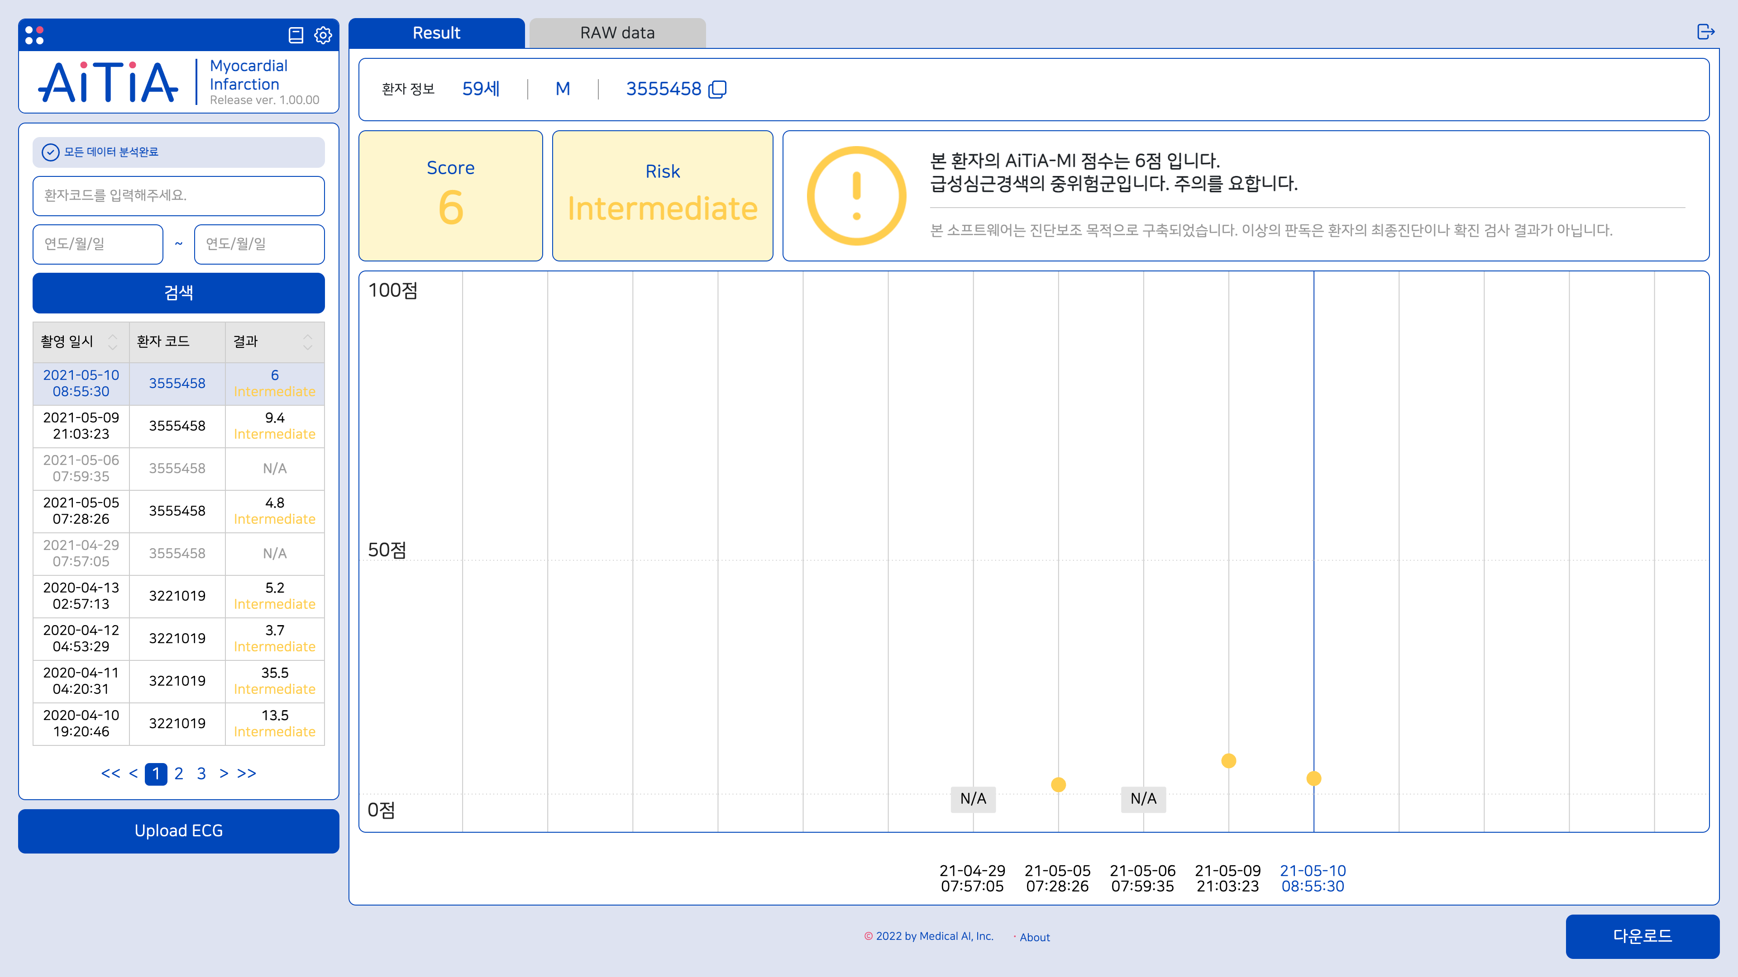Click the Upload ECG button
The image size is (1738, 977).
pyautogui.click(x=178, y=831)
